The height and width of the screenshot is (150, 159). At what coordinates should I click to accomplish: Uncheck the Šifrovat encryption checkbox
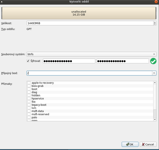[x=28, y=61]
